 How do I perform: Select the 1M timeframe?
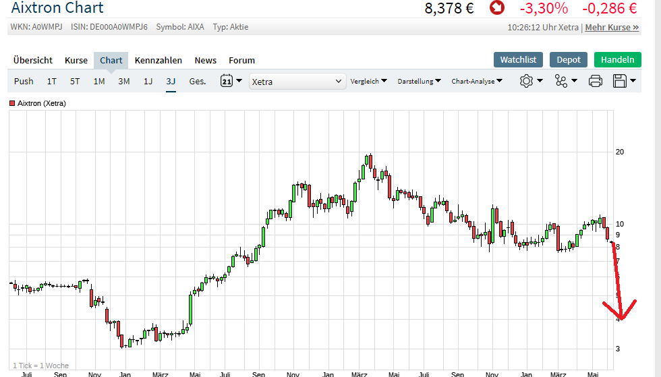coord(99,81)
